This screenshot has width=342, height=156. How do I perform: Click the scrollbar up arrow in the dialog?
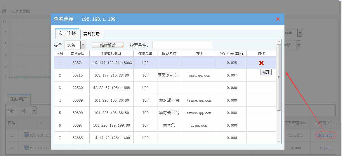pos(279,42)
